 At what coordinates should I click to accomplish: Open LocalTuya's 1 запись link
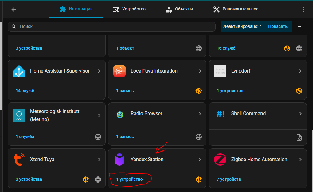[x=125, y=91]
